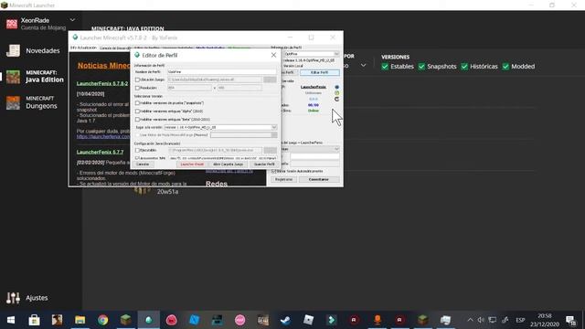This screenshot has width=585, height=329.
Task: Open the LauncherFenix 5.7.8-2 news link
Action: (102, 84)
